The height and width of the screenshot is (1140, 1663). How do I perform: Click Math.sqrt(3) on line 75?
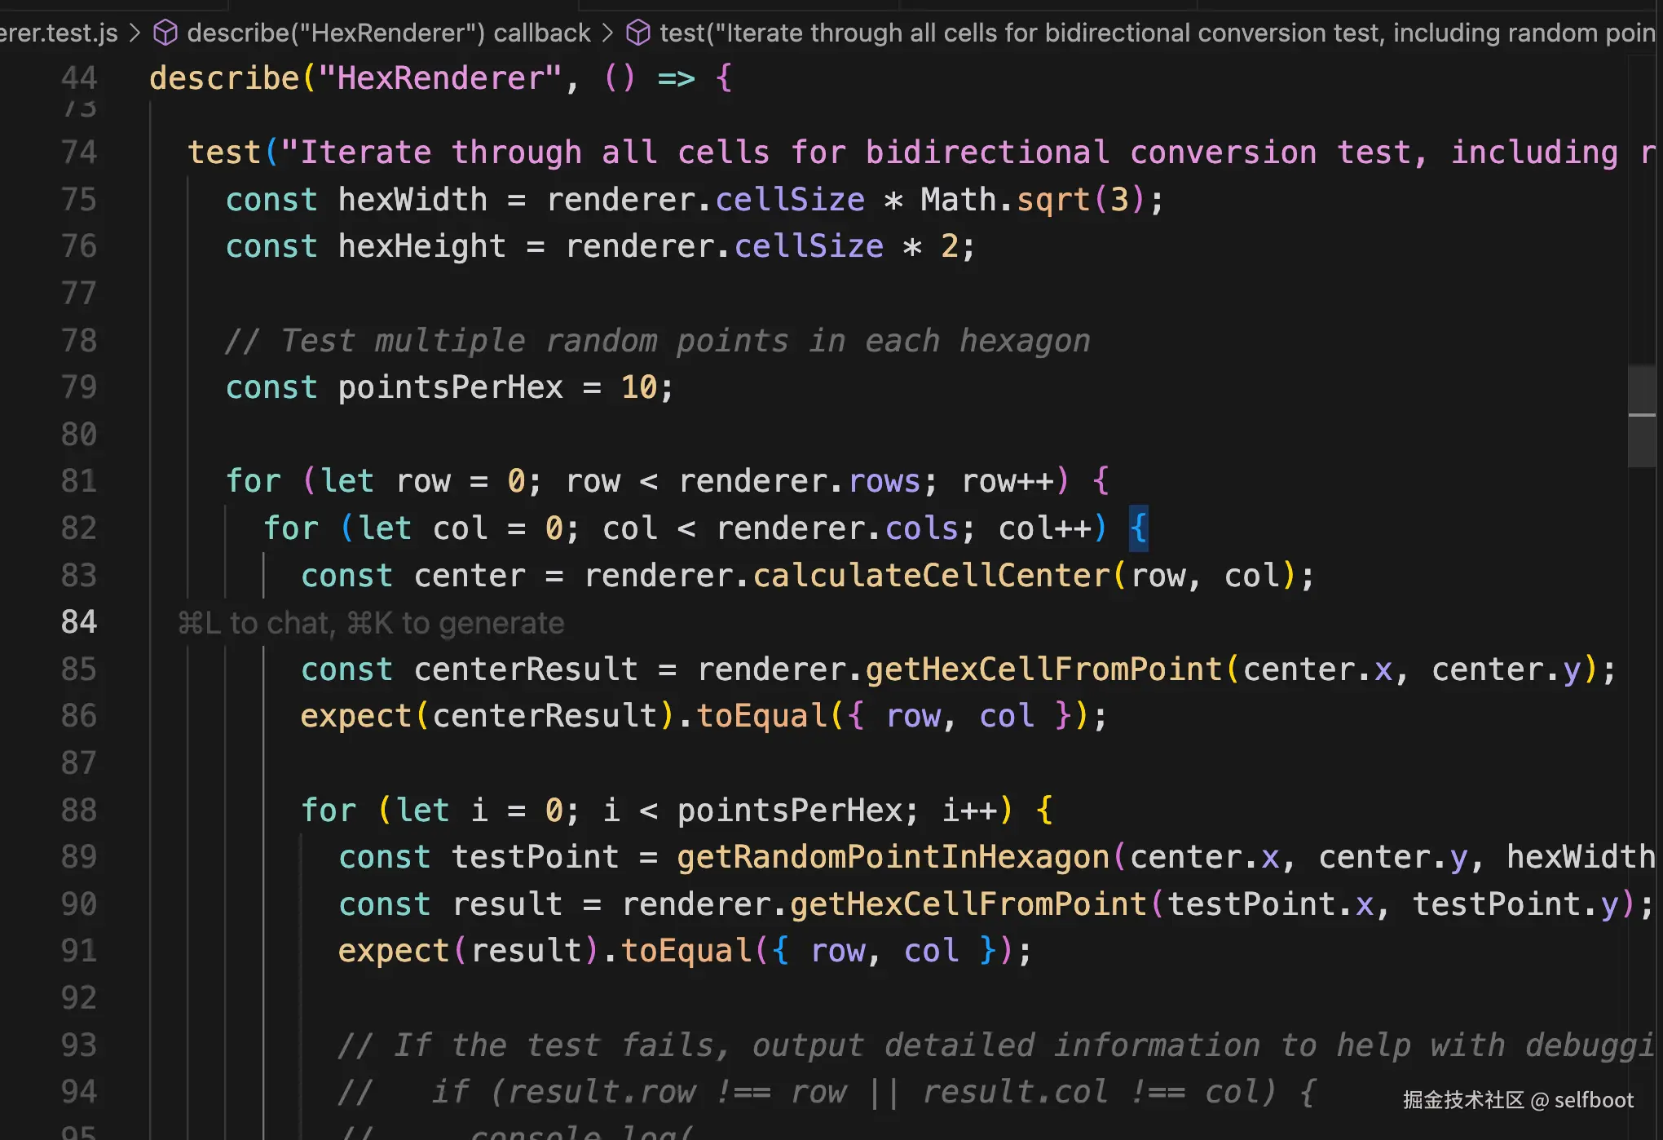pyautogui.click(x=1034, y=200)
